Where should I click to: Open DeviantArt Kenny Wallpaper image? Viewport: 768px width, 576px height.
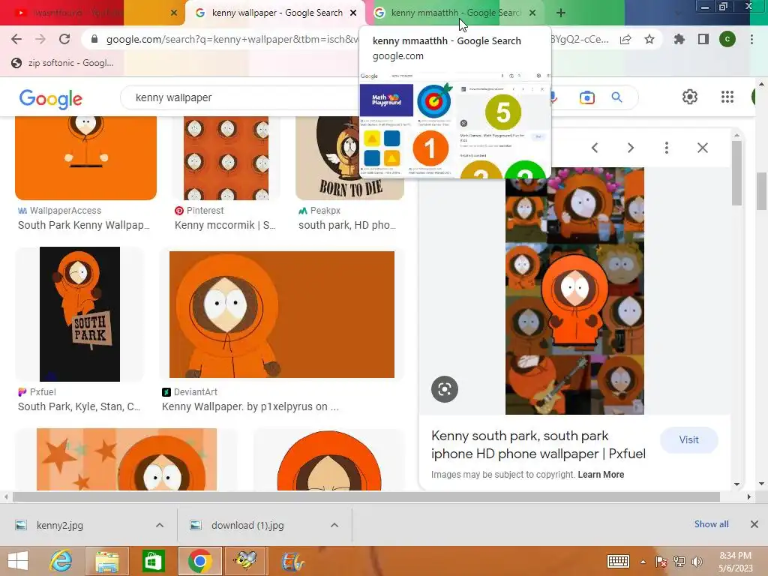pos(282,314)
